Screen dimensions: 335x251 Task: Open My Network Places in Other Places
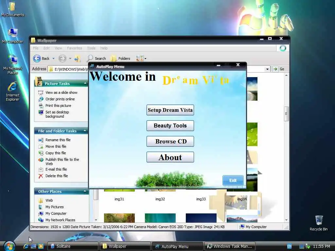click(x=60, y=220)
